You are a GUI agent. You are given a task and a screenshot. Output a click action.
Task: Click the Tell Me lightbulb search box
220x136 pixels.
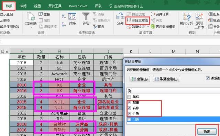pos(126,6)
